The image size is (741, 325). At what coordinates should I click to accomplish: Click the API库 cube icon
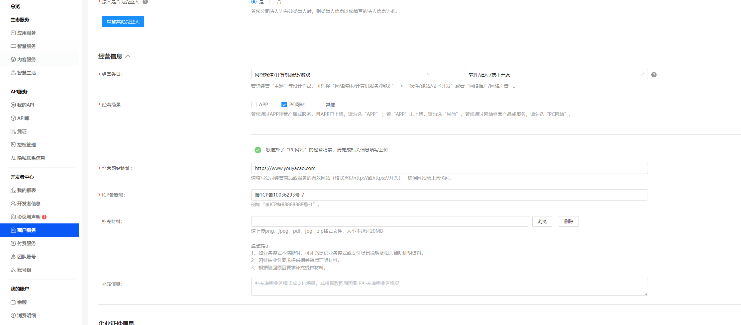(13, 118)
